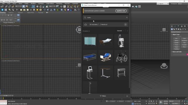Select the metal trolley cart thumbnail
188x105 pixels.
tap(121, 73)
